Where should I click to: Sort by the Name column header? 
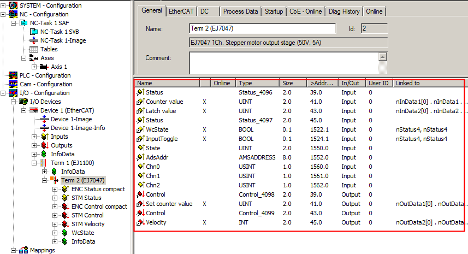[167, 83]
